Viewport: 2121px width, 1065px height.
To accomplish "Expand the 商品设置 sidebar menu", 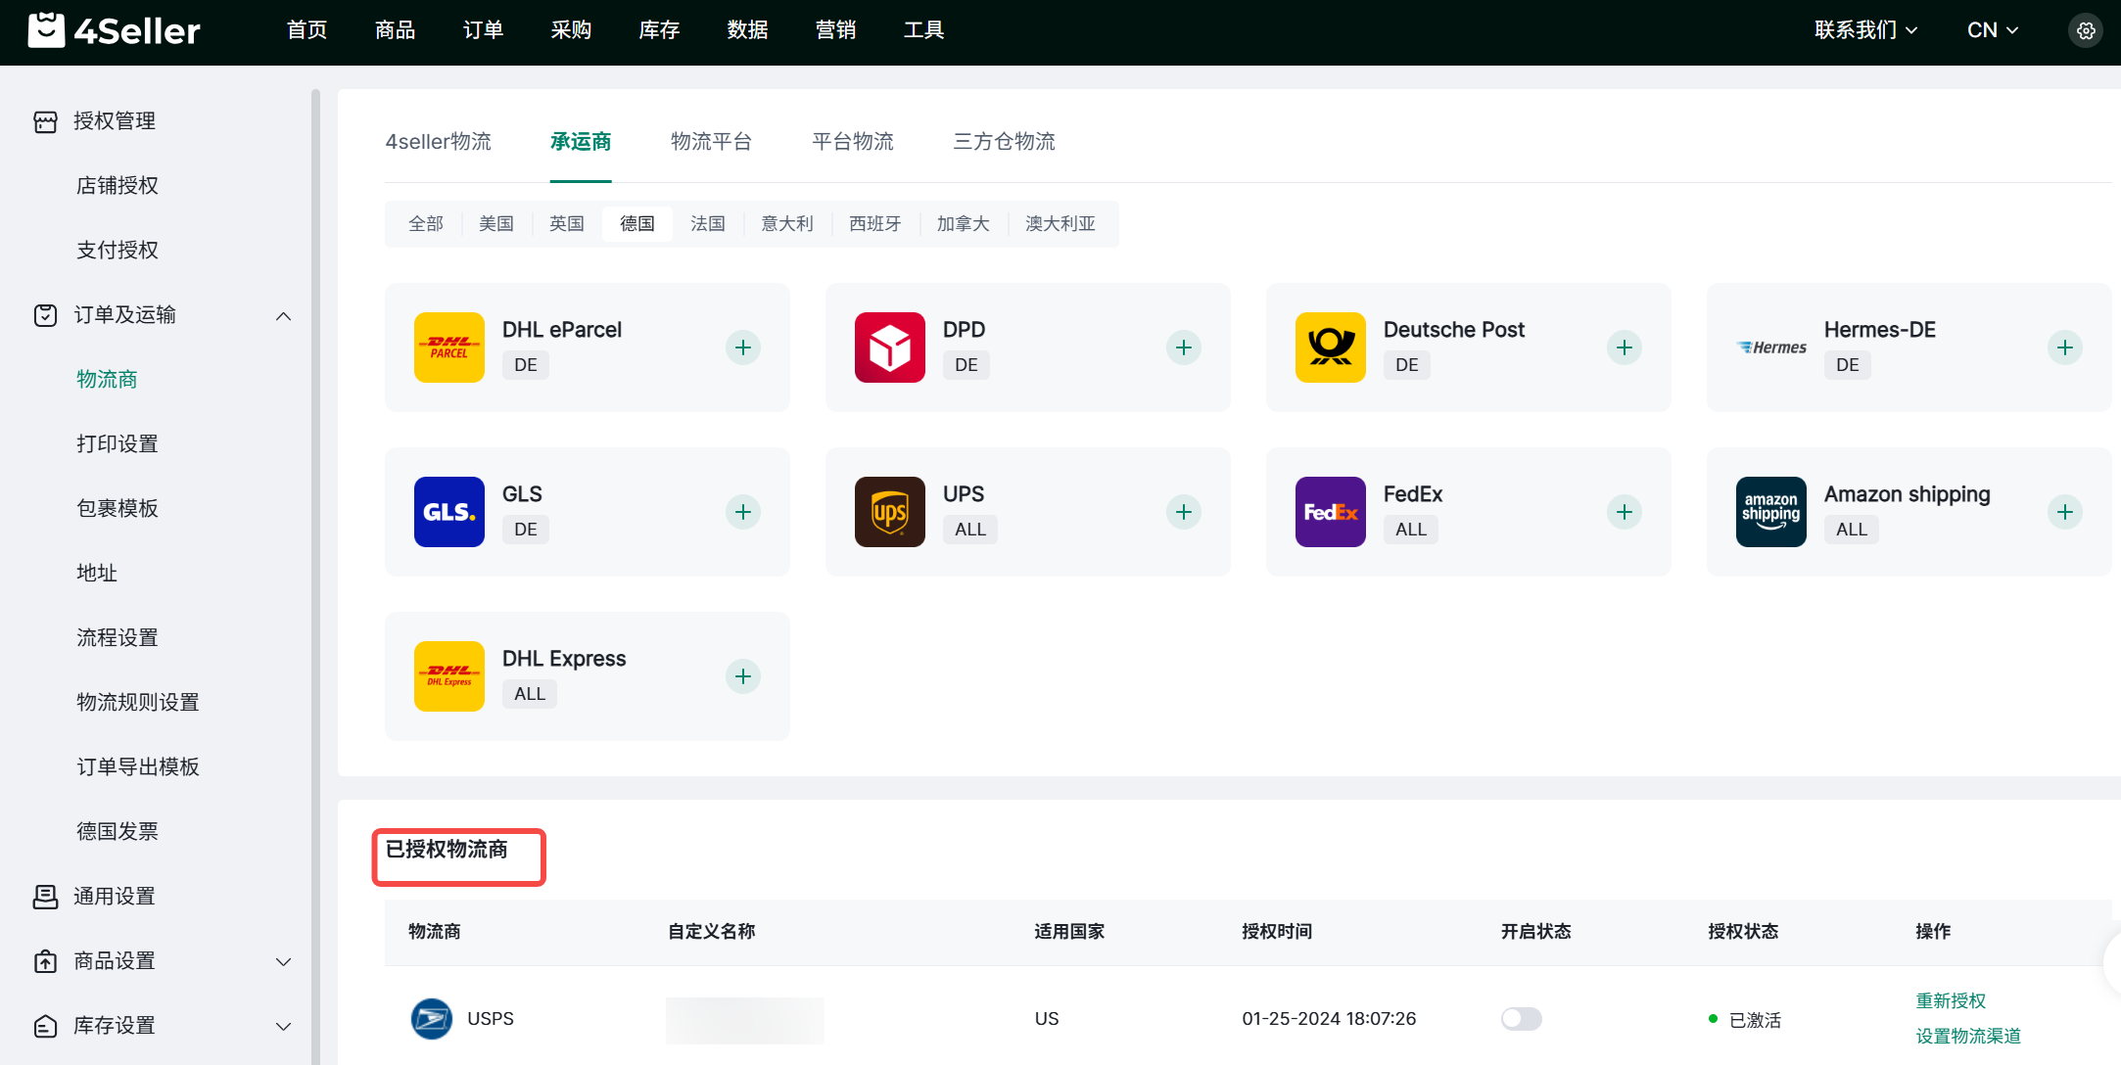I will [283, 961].
